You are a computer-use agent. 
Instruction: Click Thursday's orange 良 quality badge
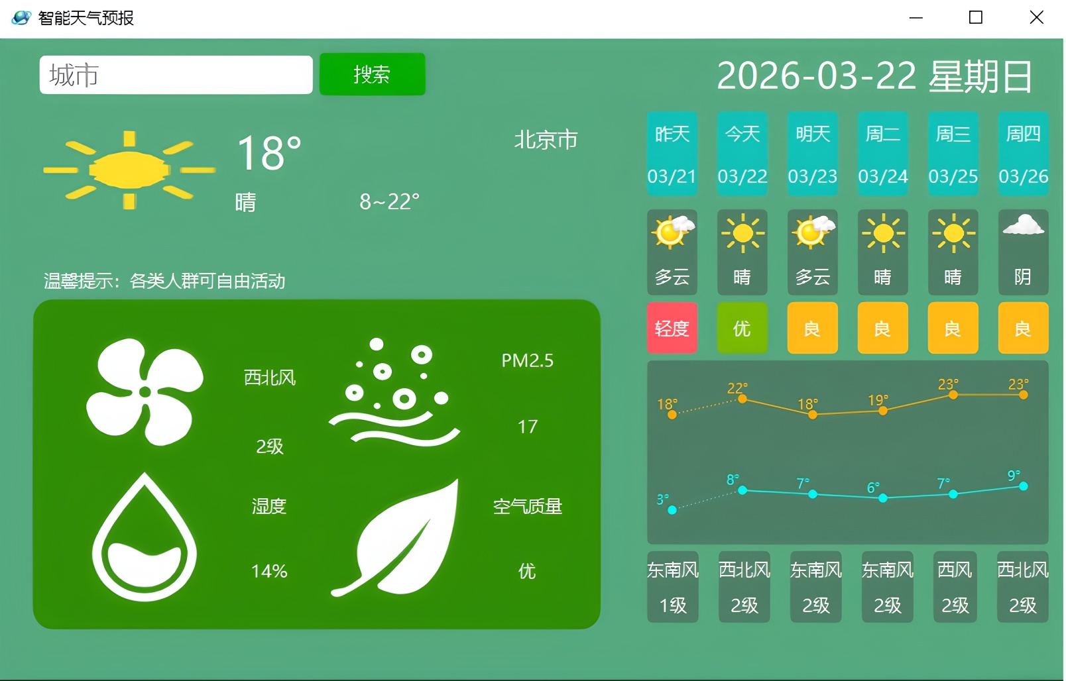point(1024,328)
